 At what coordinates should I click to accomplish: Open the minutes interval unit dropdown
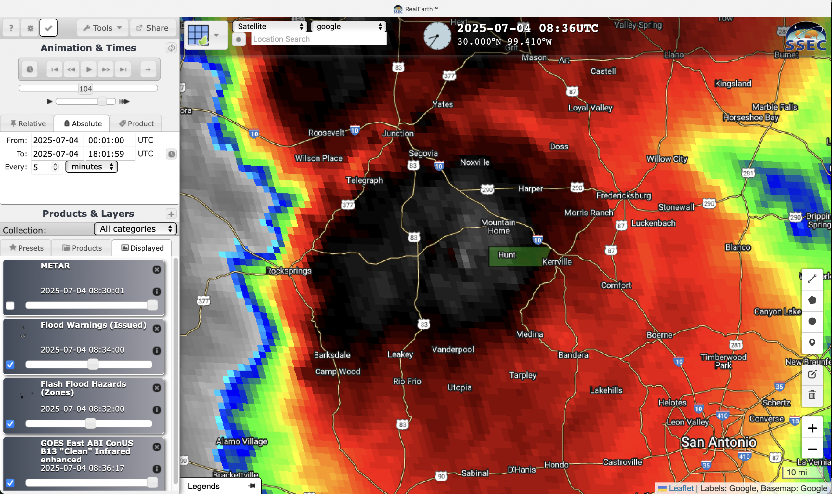[92, 166]
